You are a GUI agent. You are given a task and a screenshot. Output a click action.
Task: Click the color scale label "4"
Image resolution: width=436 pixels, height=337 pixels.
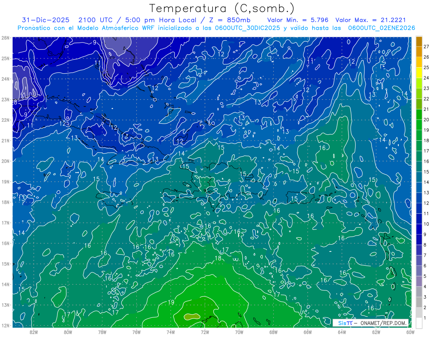tap(425, 287)
